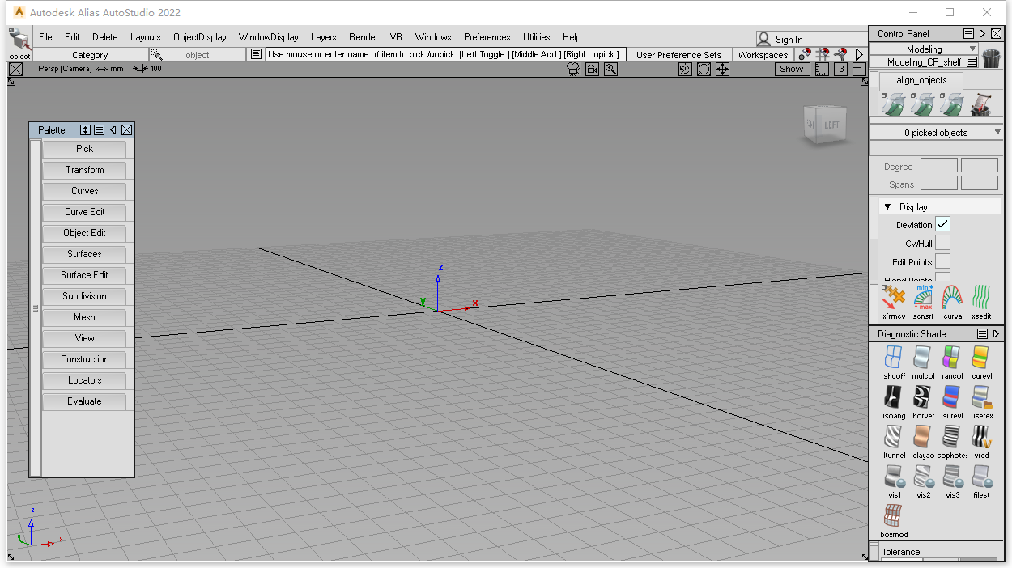Screen dimensions: 1012x568
Task: Open the ObjectDisplay menu
Action: 200,37
